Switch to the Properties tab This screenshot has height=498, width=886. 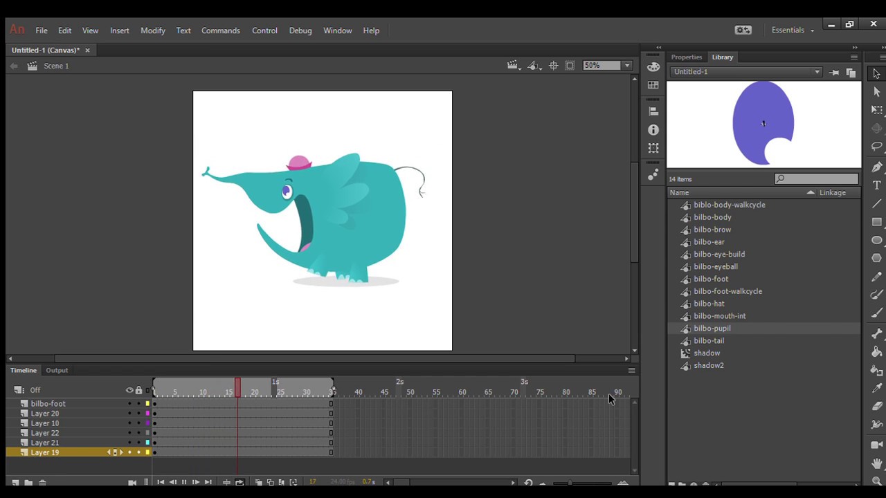tap(687, 57)
